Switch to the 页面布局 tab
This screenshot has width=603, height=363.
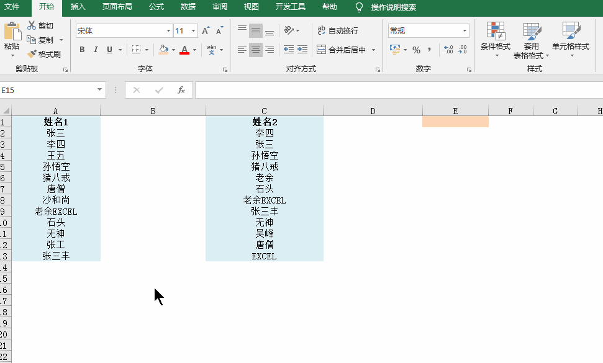(117, 7)
